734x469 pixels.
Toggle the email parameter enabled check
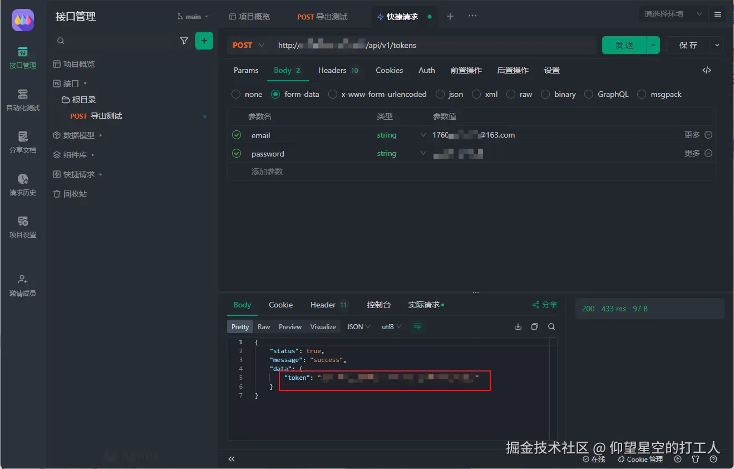(237, 135)
